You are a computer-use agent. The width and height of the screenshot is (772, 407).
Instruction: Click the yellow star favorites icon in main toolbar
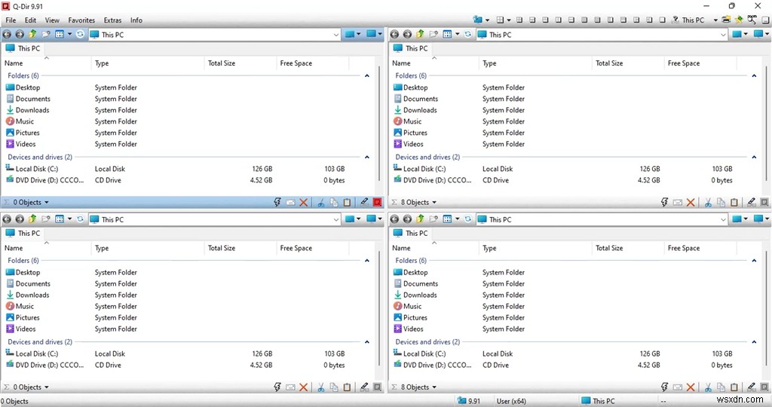coord(739,20)
